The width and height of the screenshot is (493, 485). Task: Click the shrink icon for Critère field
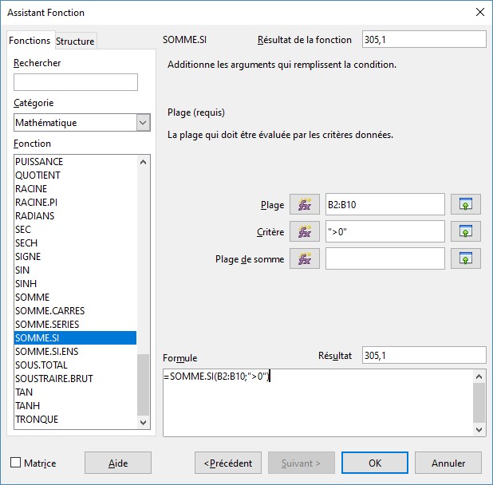466,231
